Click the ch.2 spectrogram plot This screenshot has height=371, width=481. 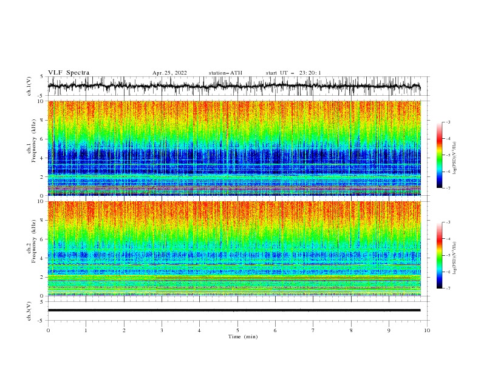coord(234,249)
